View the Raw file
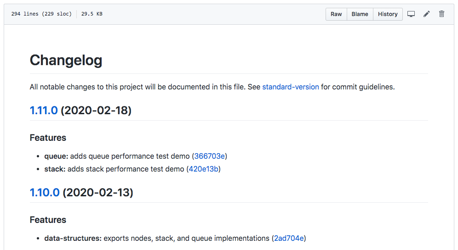This screenshot has height=250, width=458. click(336, 14)
